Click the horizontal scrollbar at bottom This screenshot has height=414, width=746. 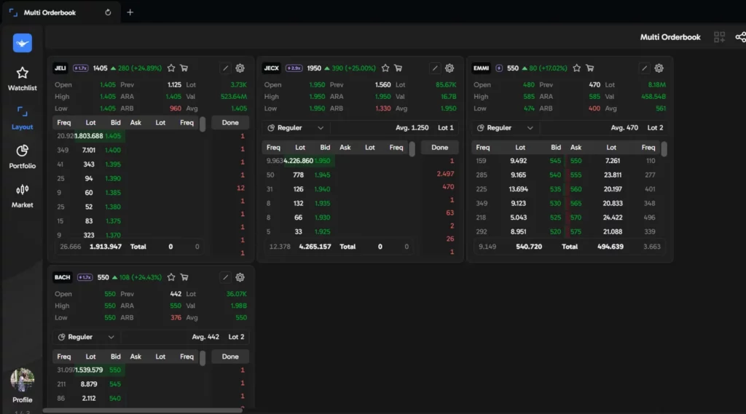(143, 410)
